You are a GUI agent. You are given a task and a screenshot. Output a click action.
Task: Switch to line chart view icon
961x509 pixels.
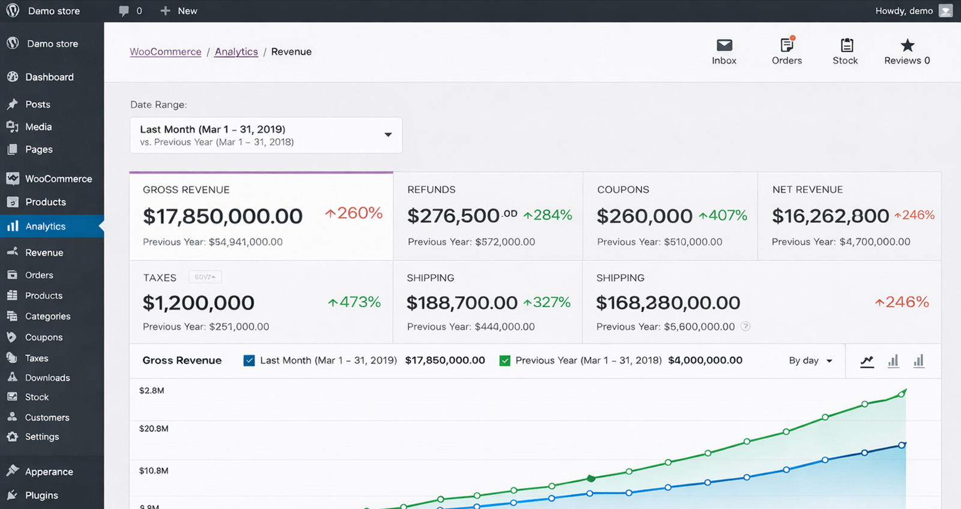[867, 361]
